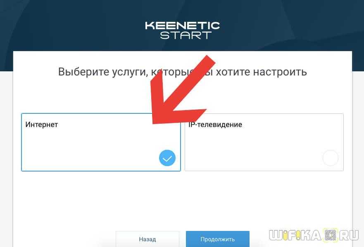Click the Keenetic logo in header

click(x=183, y=26)
